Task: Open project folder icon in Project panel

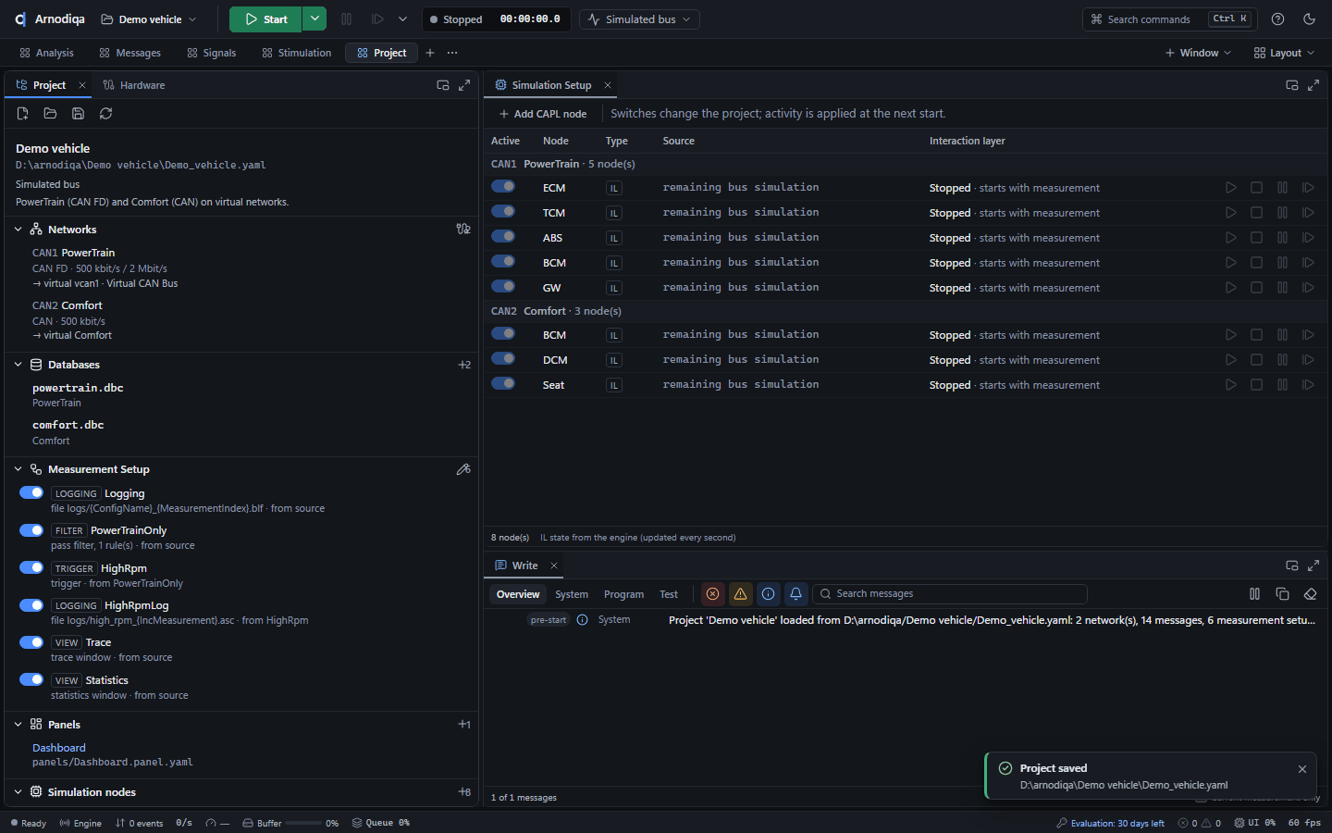Action: click(x=51, y=113)
